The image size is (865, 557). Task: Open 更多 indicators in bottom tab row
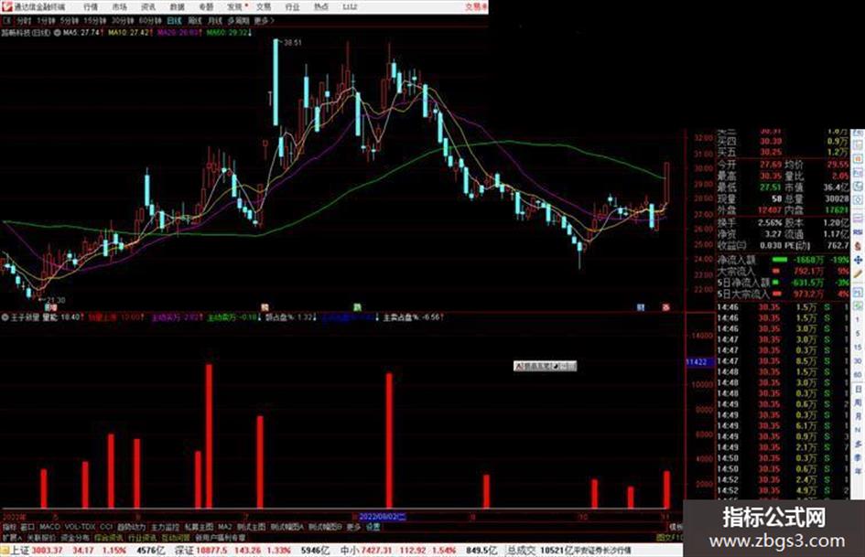[353, 527]
